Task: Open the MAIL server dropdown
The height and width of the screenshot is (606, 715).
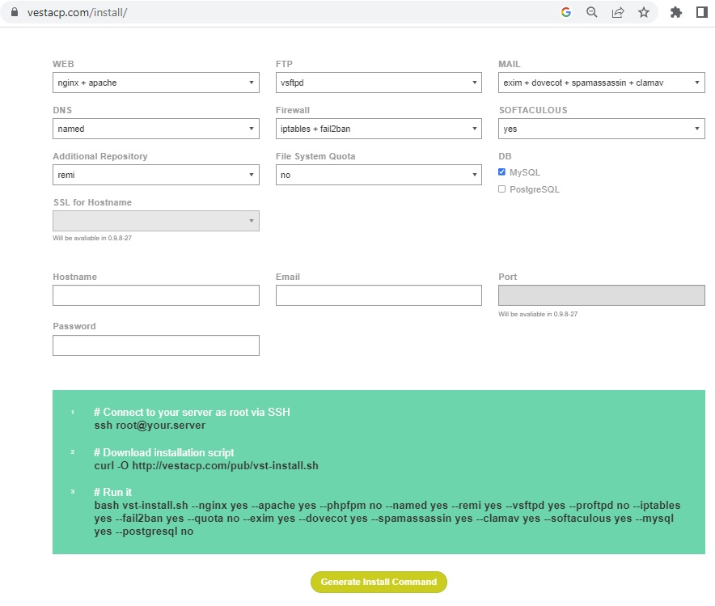Action: (601, 83)
